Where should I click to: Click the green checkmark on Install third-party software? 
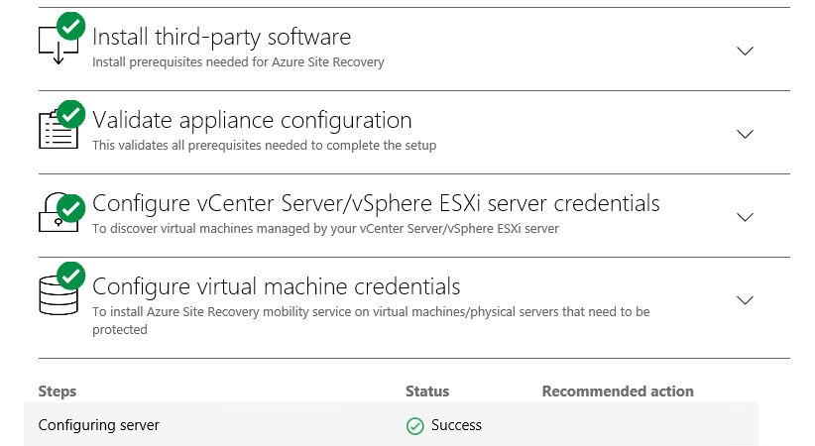(71, 26)
